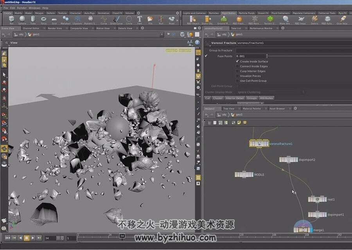Open the Render menu
This screenshot has width=352, height=250.
click(22, 8)
